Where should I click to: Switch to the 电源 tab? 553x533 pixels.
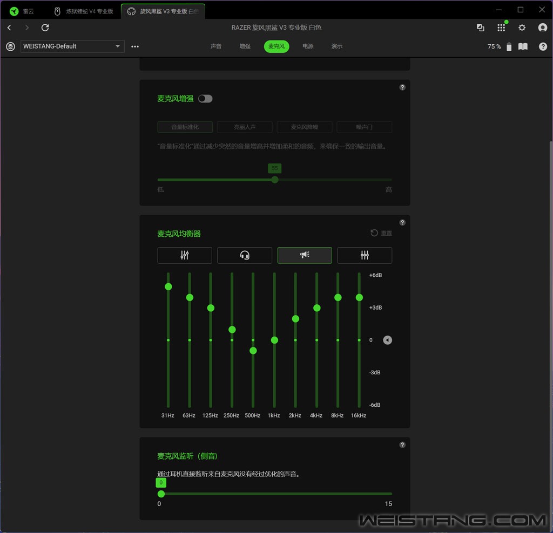(308, 46)
